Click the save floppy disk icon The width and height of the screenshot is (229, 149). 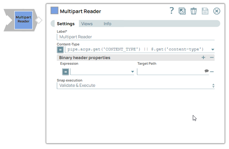click(x=205, y=11)
